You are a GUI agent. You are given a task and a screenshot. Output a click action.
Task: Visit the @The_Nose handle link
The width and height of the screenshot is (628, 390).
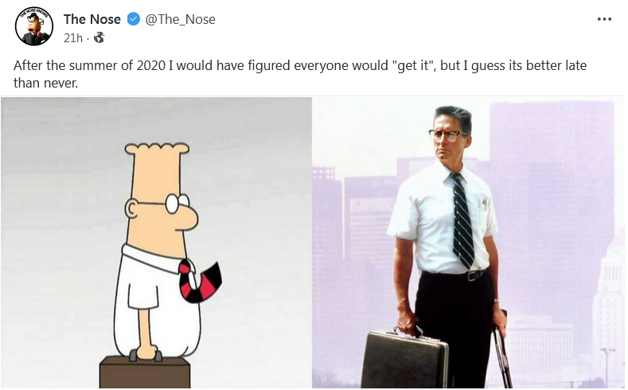pyautogui.click(x=180, y=19)
